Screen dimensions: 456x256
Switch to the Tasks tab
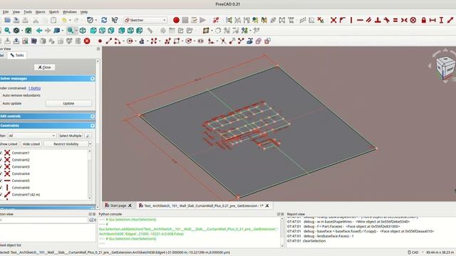[17, 55]
